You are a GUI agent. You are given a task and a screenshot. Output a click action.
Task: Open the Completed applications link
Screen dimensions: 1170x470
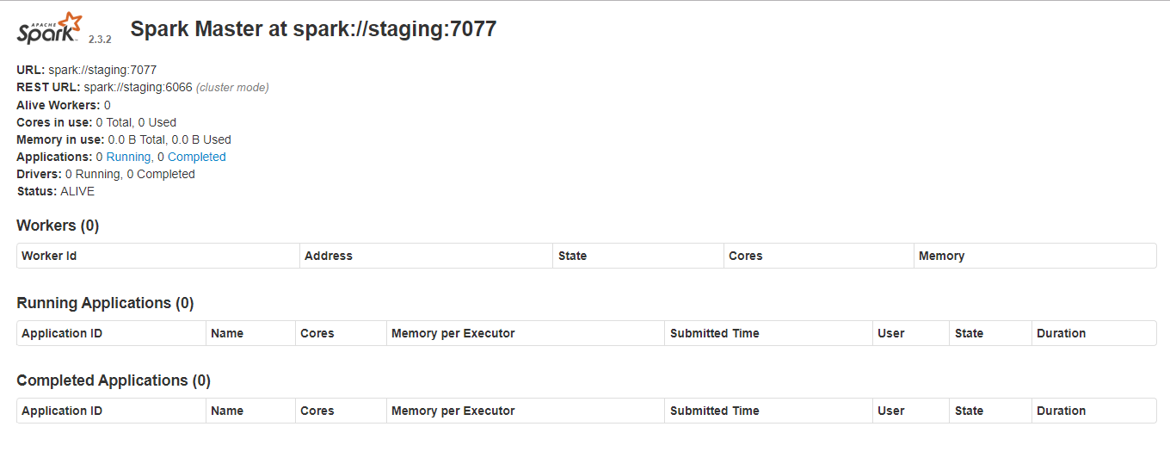pyautogui.click(x=196, y=157)
